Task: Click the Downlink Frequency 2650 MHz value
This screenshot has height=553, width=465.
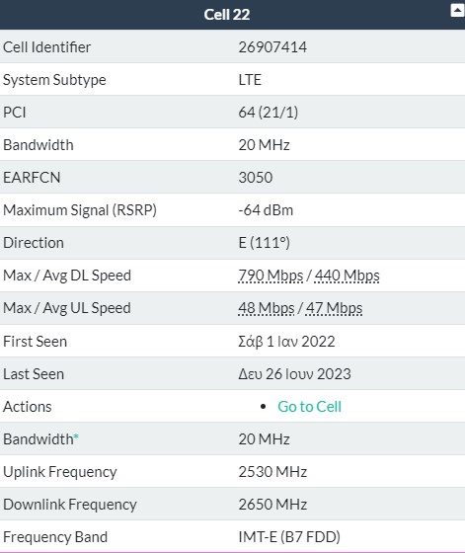Action: click(272, 505)
